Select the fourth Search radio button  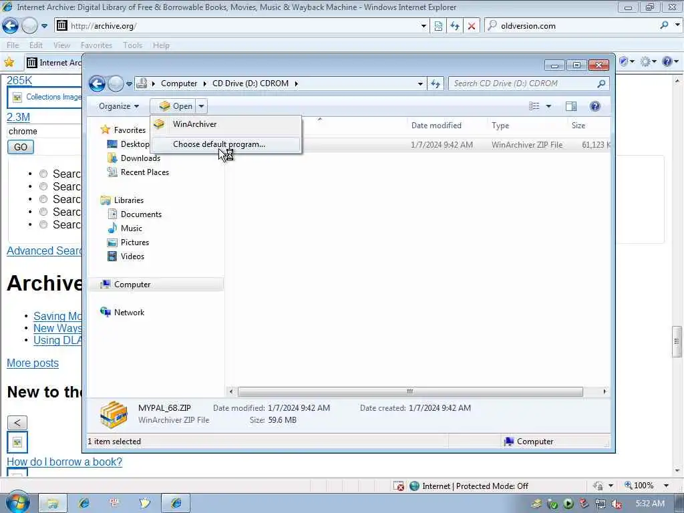[x=43, y=212]
